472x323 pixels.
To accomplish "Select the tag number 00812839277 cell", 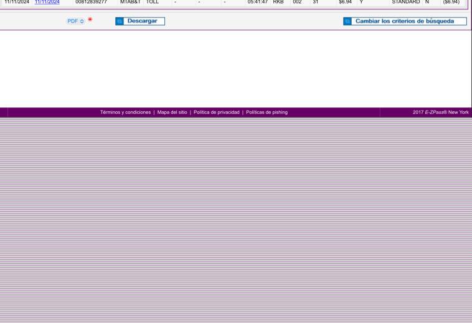I will (91, 2).
